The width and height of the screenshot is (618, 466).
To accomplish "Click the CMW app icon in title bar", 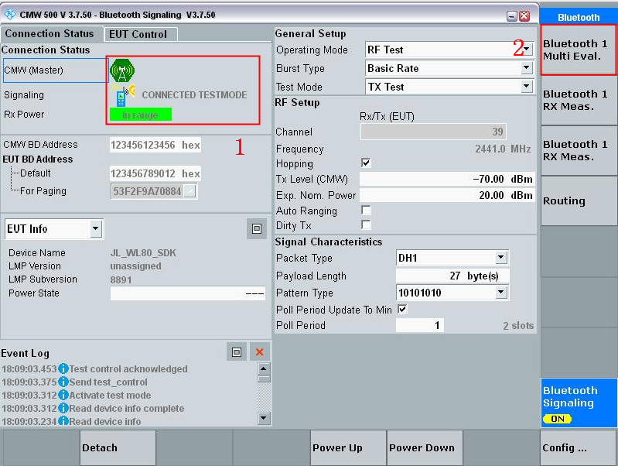I will pos(9,14).
